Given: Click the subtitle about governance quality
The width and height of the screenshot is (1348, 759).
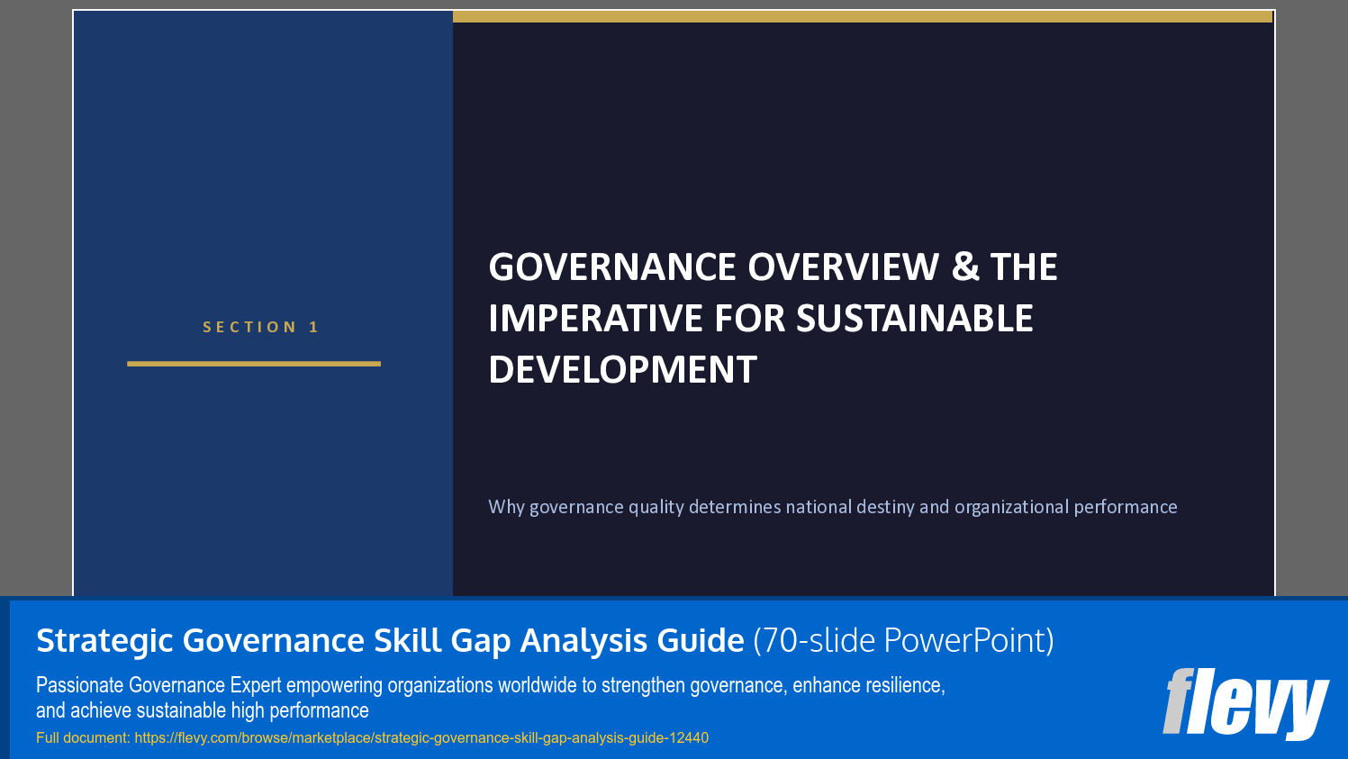Looking at the screenshot, I should point(833,507).
